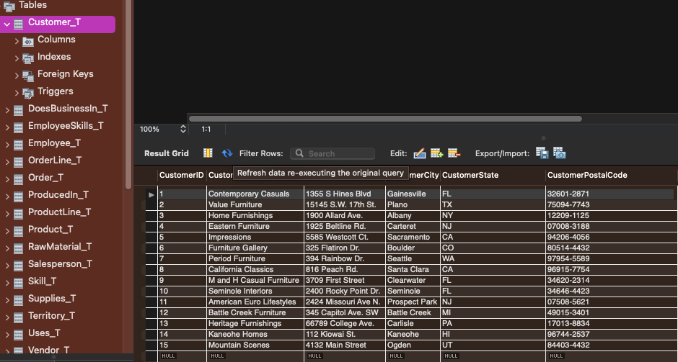The image size is (678, 362).
Task: Expand the Vendor_T table
Action: click(7, 351)
